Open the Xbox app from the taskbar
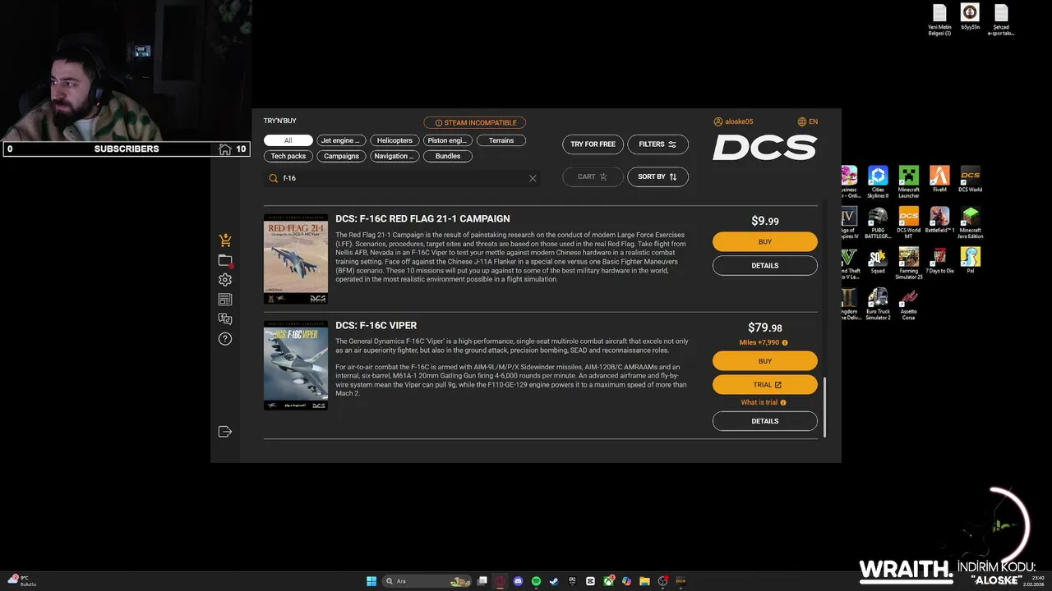Screen dimensions: 1052x591 pyautogui.click(x=608, y=581)
